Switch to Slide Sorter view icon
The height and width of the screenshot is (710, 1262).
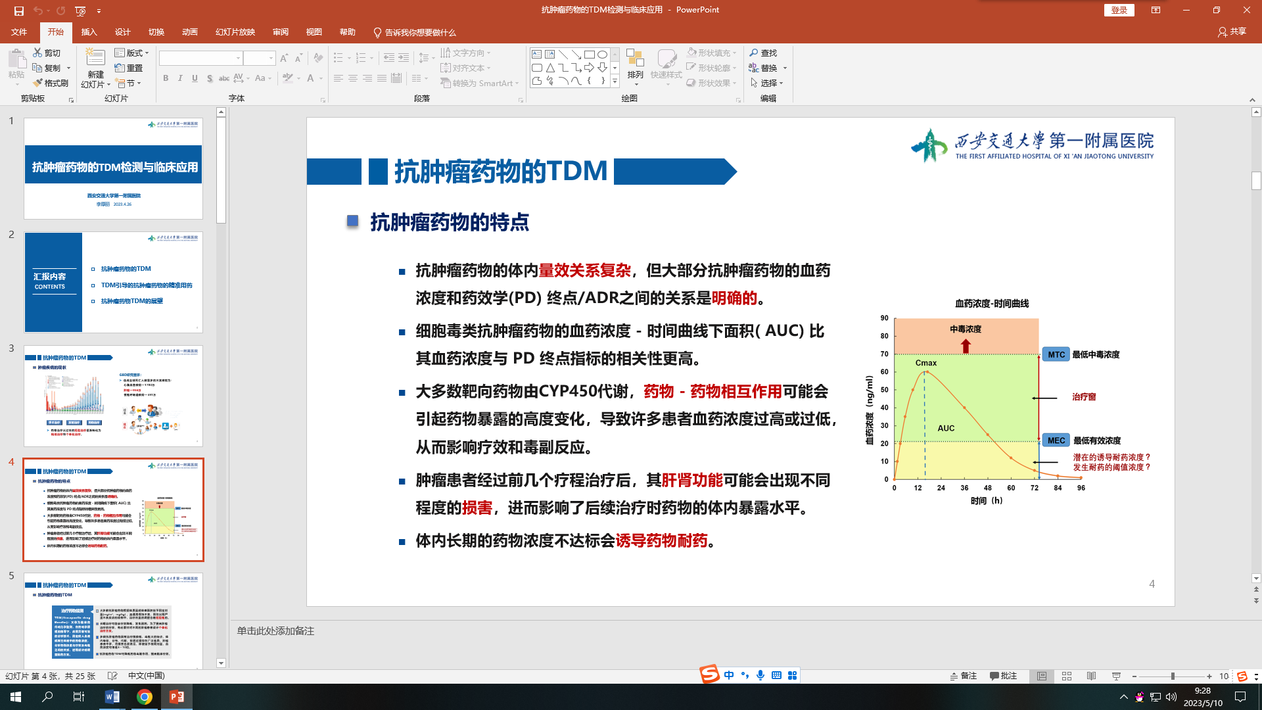pyautogui.click(x=1067, y=676)
